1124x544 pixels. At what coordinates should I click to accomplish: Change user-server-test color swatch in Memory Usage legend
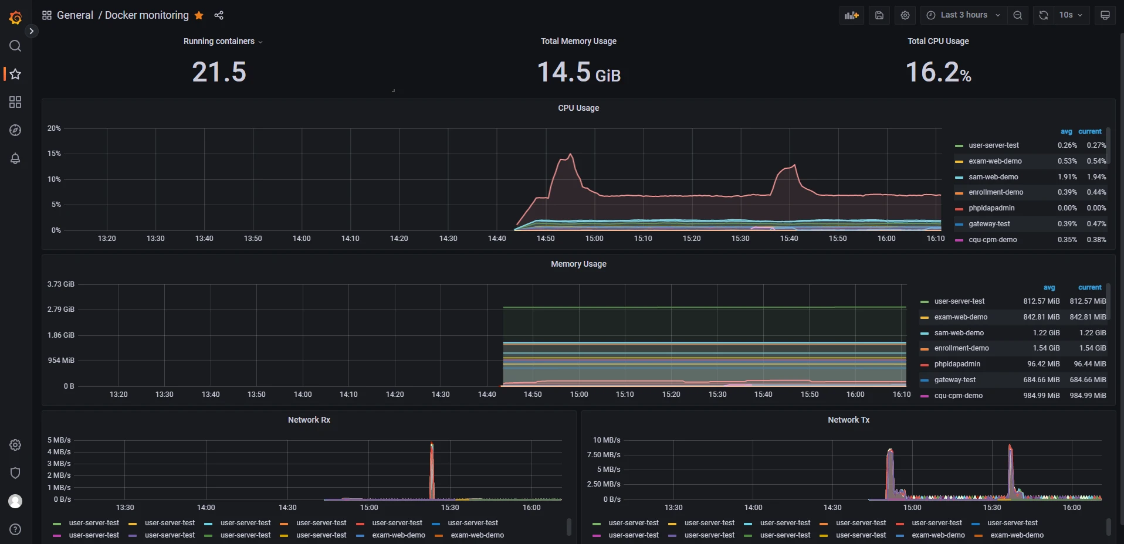(x=925, y=302)
